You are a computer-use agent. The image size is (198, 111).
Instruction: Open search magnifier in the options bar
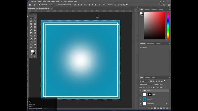tap(160, 5)
